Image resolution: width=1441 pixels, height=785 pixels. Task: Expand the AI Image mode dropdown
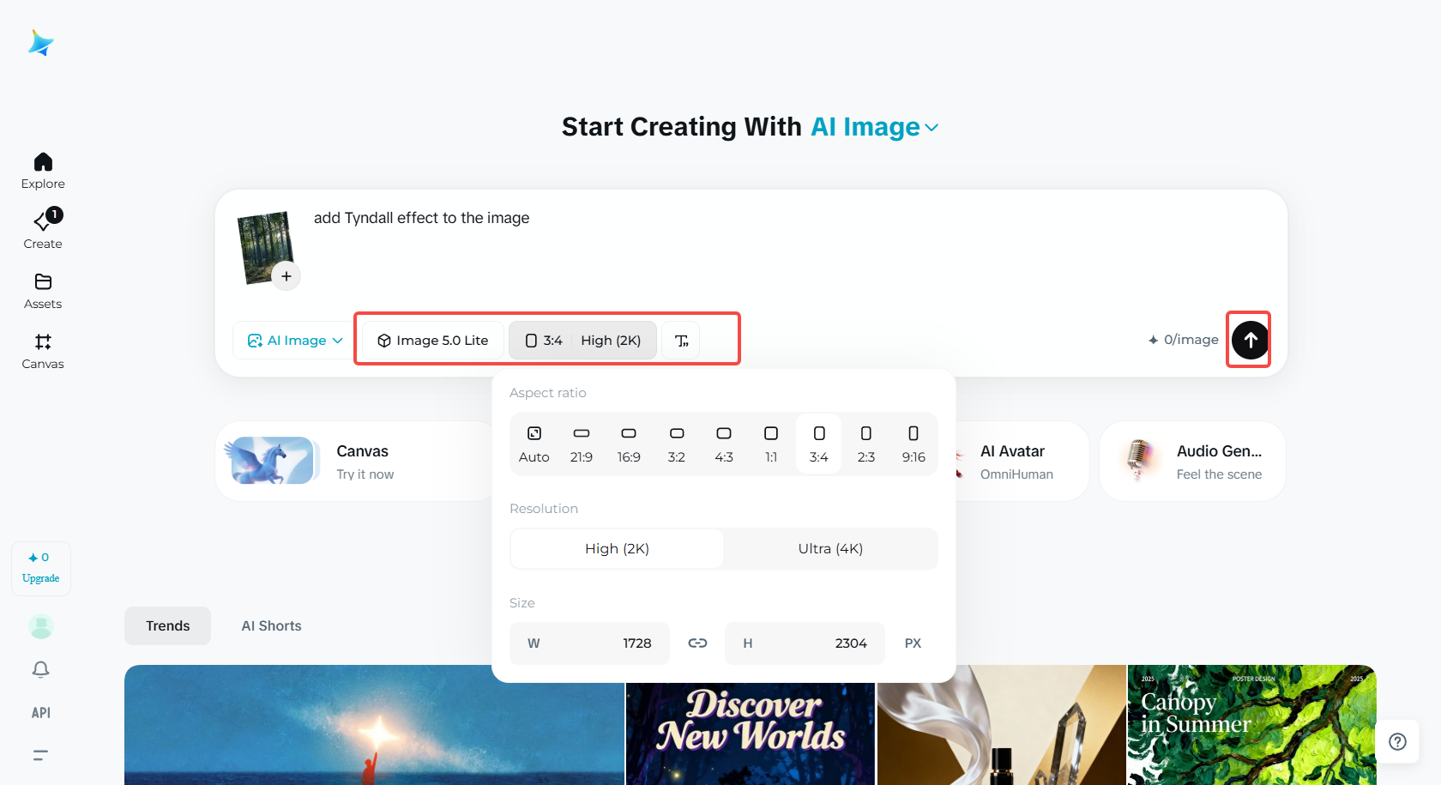tap(294, 341)
